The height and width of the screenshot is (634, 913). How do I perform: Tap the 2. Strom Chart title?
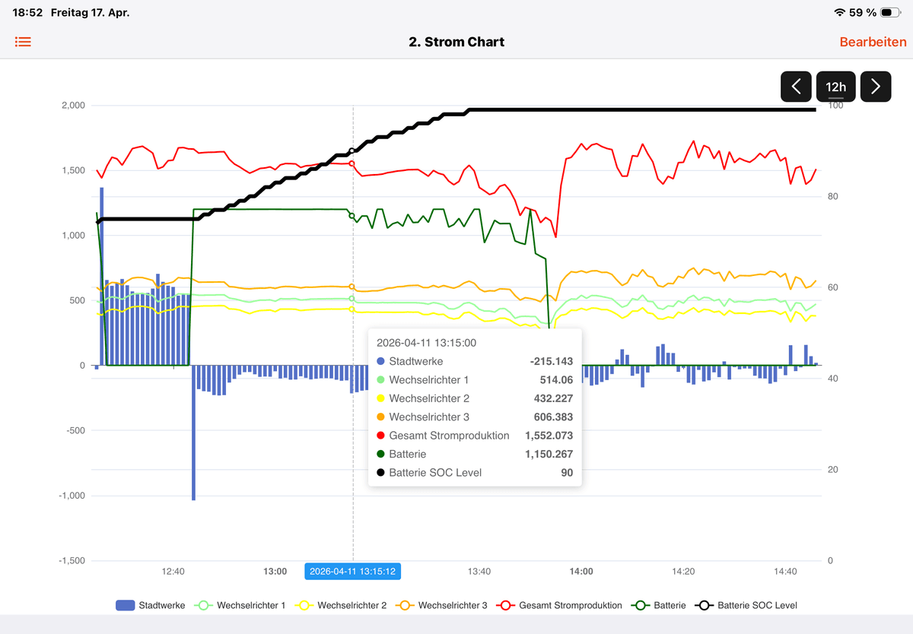456,42
